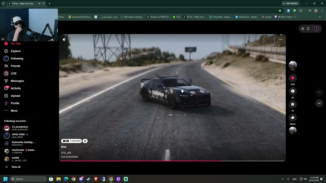
Task: Open the creator's avatar above like button
Action: point(293,65)
